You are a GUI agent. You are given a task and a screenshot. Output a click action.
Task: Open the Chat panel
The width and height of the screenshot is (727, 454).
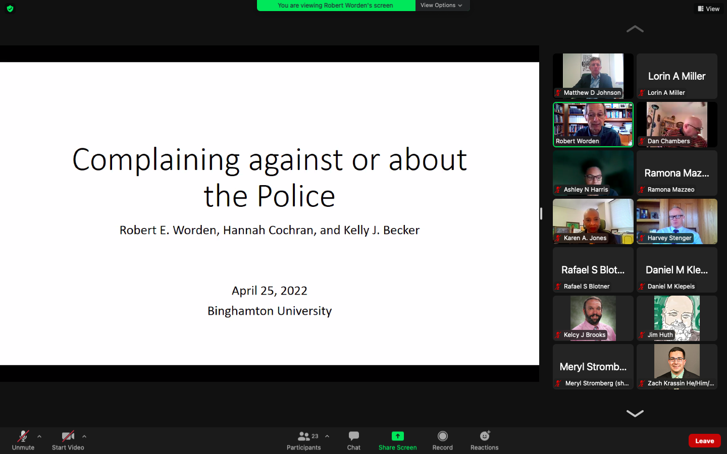tap(353, 440)
